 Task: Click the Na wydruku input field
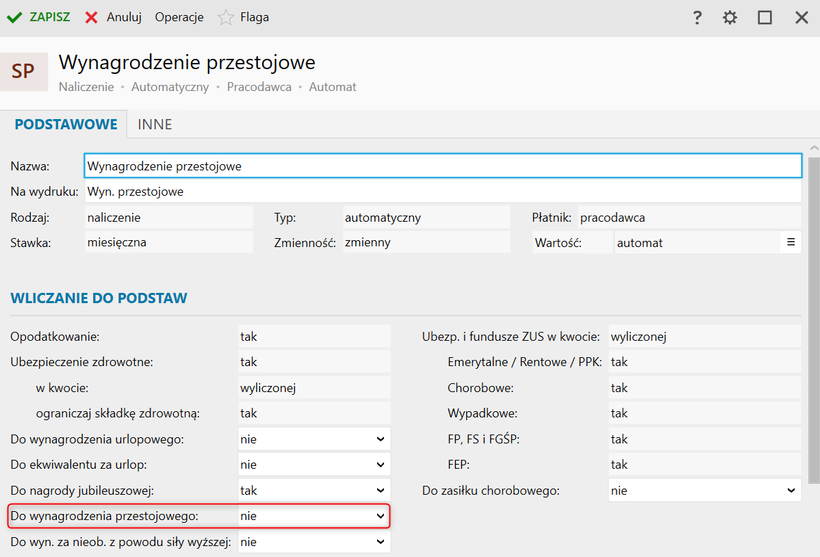442,192
